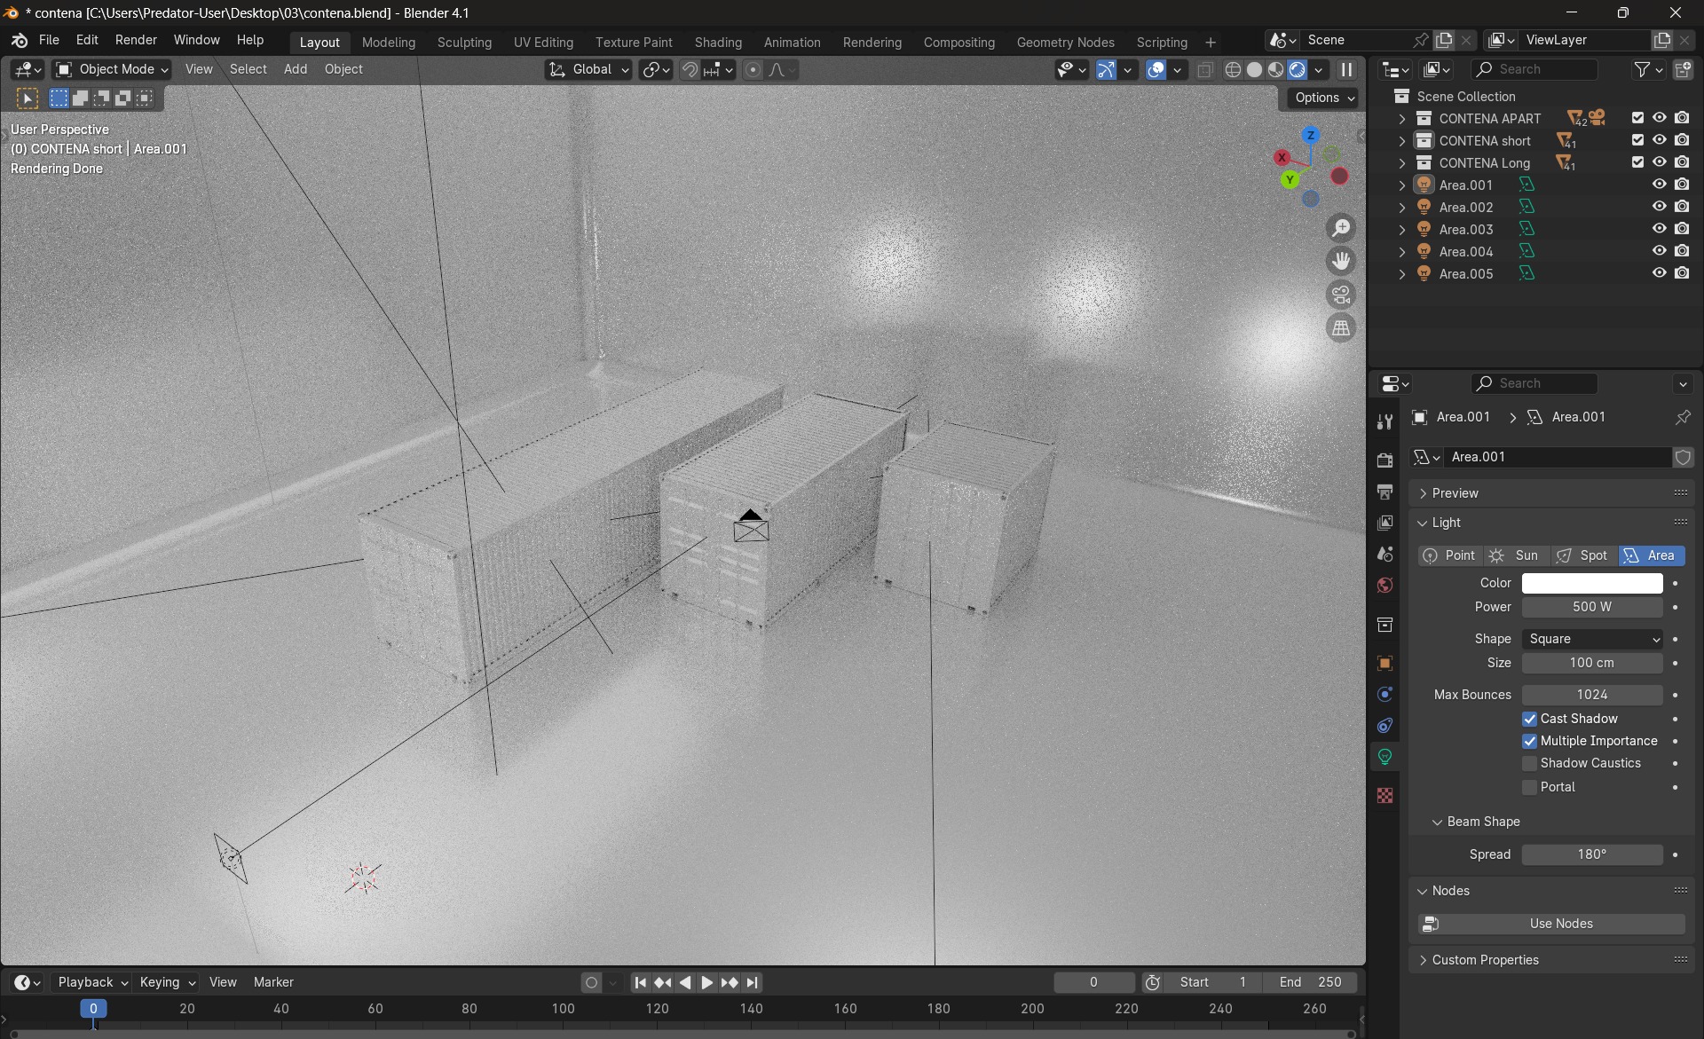Disable Area.002 in renders camera icon
The height and width of the screenshot is (1039, 1704).
[x=1682, y=207]
